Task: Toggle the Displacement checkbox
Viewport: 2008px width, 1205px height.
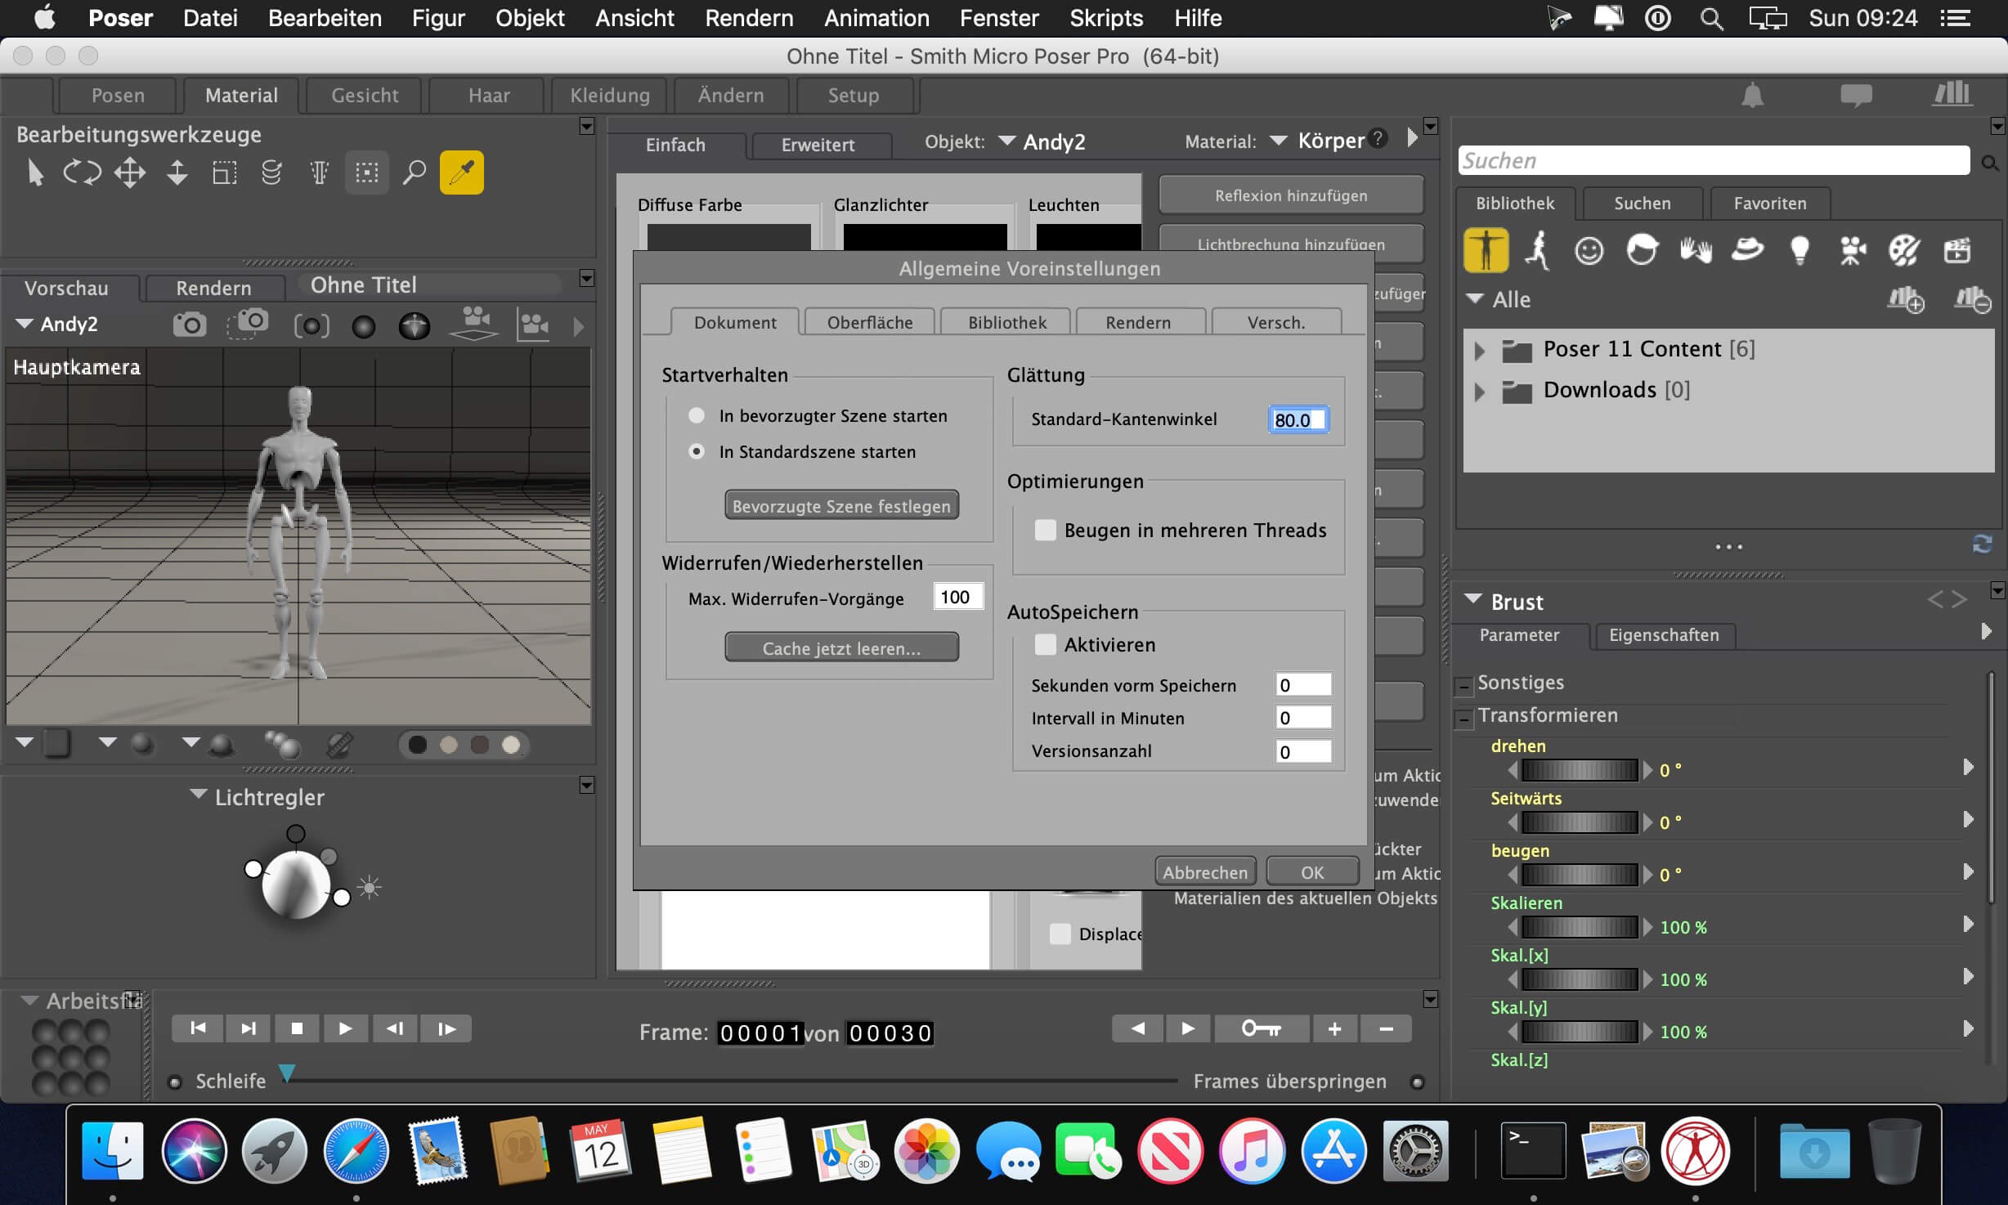Action: click(x=1060, y=934)
